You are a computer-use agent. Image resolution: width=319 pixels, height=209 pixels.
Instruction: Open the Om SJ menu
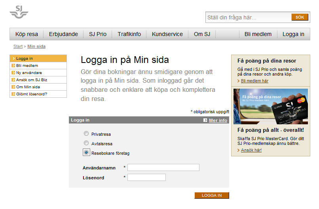click(x=202, y=34)
